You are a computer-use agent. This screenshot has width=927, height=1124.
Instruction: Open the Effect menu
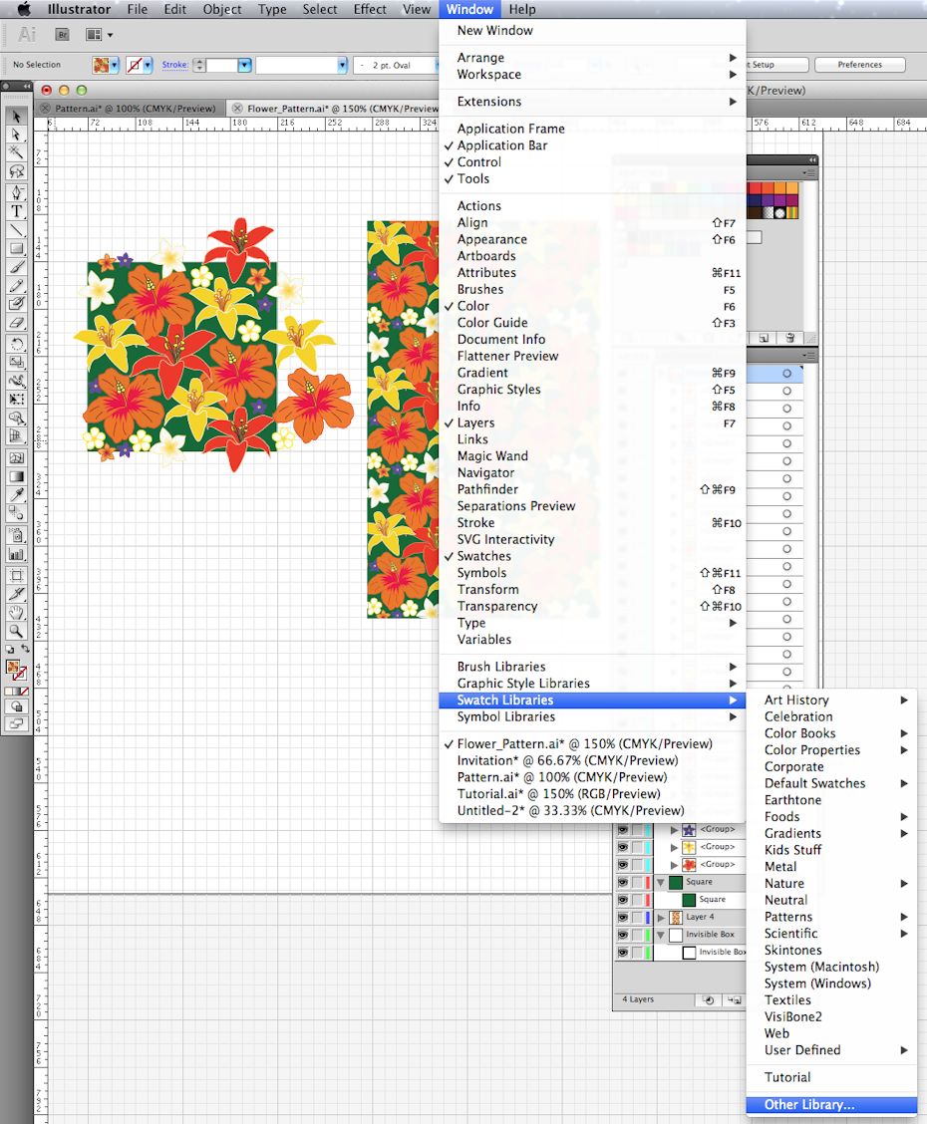pyautogui.click(x=370, y=9)
